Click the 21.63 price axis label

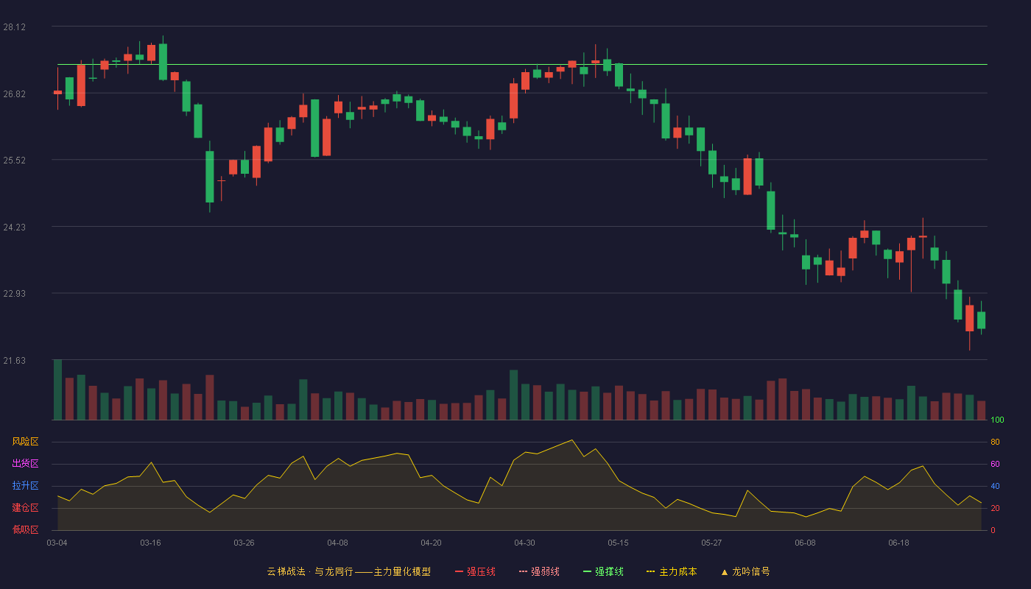[15, 360]
